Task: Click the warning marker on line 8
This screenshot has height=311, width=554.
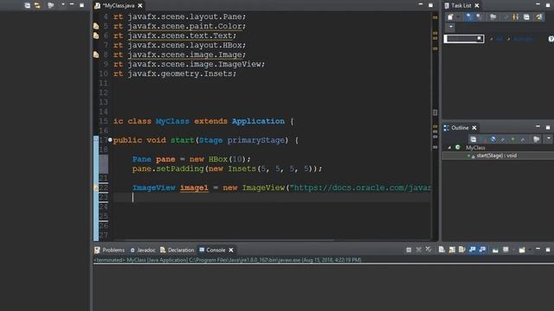Action: tap(96, 54)
